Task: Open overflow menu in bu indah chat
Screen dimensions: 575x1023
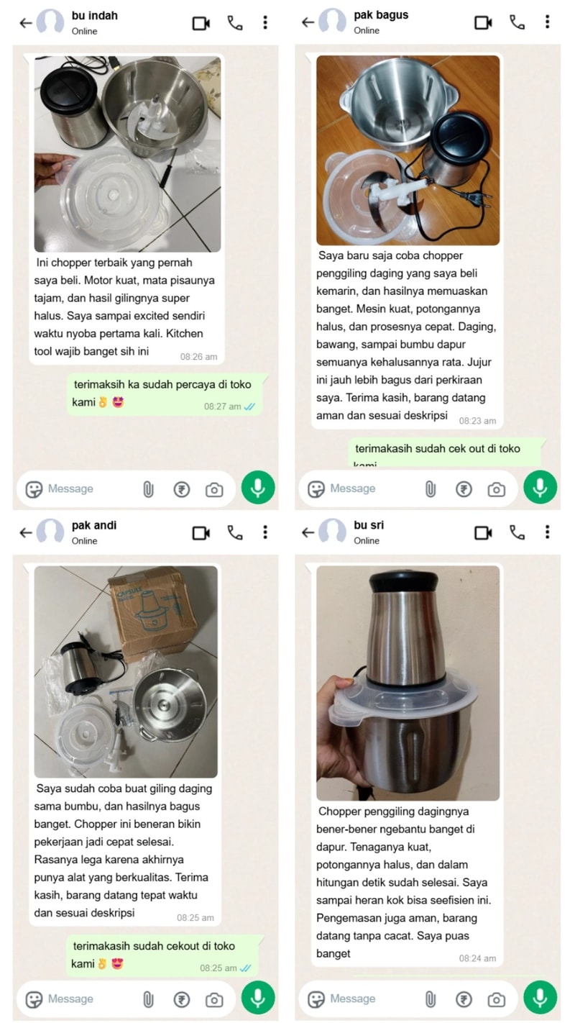Action: tap(265, 23)
